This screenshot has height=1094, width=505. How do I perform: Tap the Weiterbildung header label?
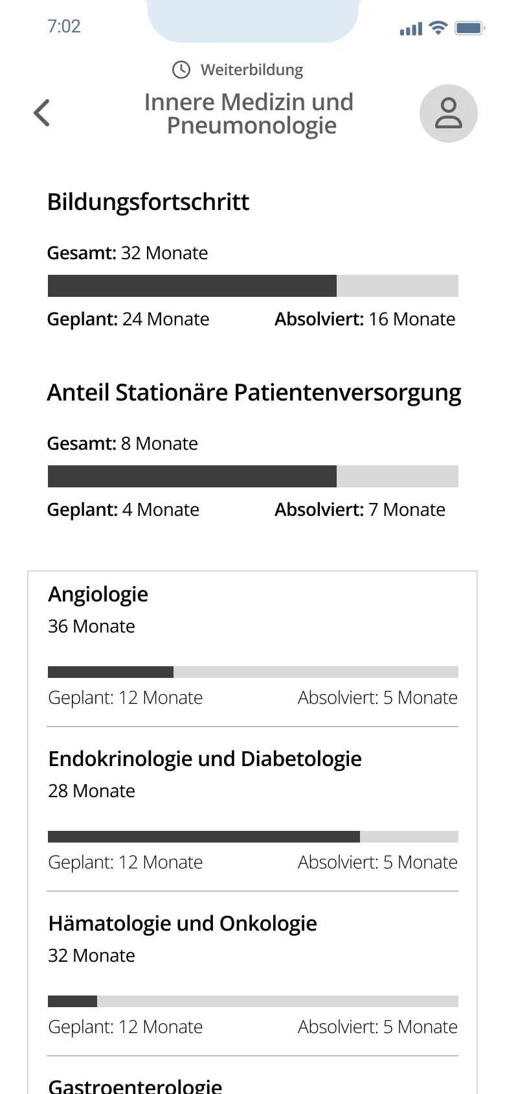point(252,70)
